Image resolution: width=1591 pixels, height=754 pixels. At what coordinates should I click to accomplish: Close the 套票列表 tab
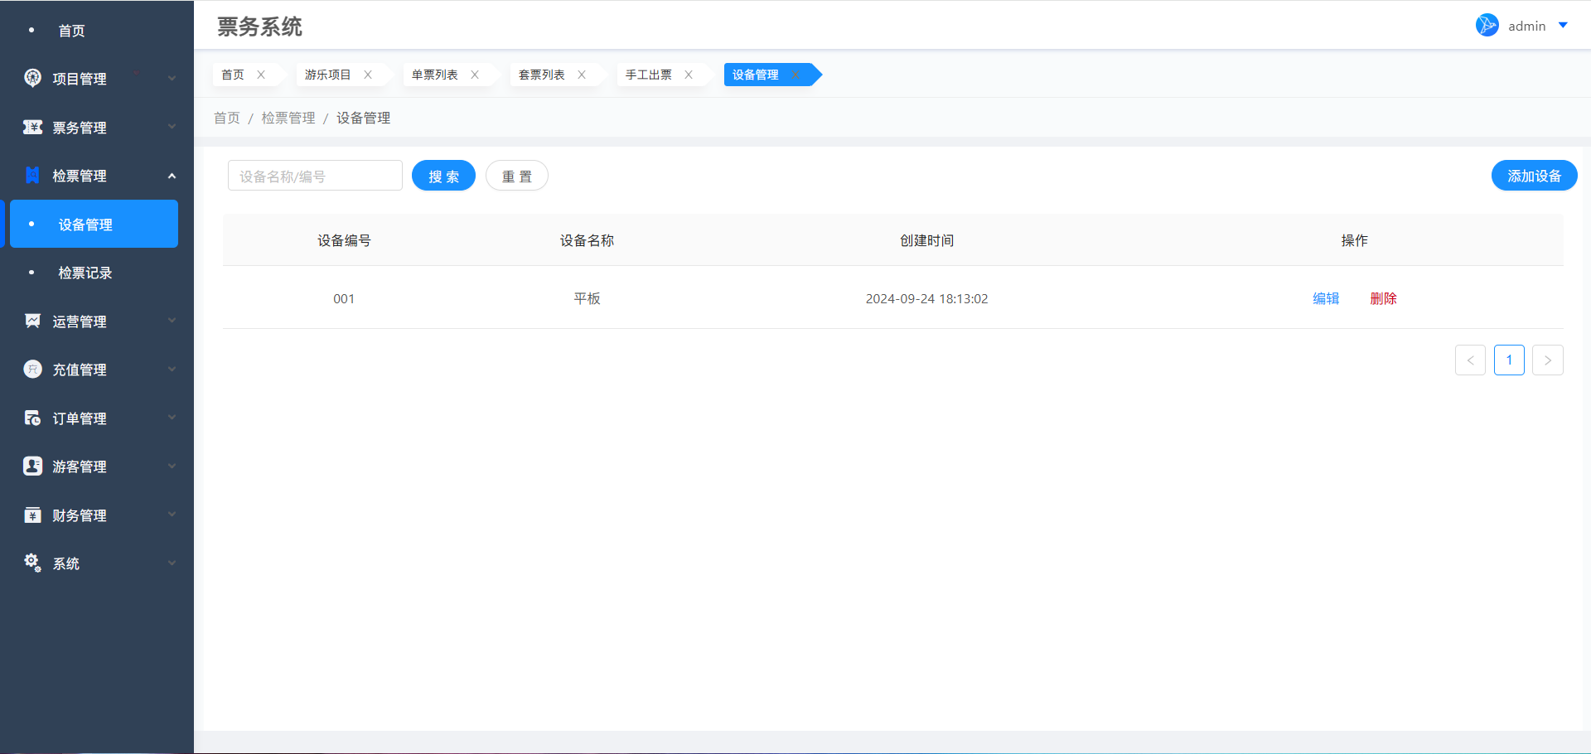[582, 75]
